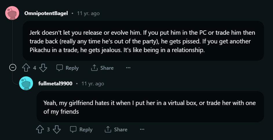The image size is (273, 140).
Task: Collapse the OmnipotentBagel comment thread
Action: point(12,68)
